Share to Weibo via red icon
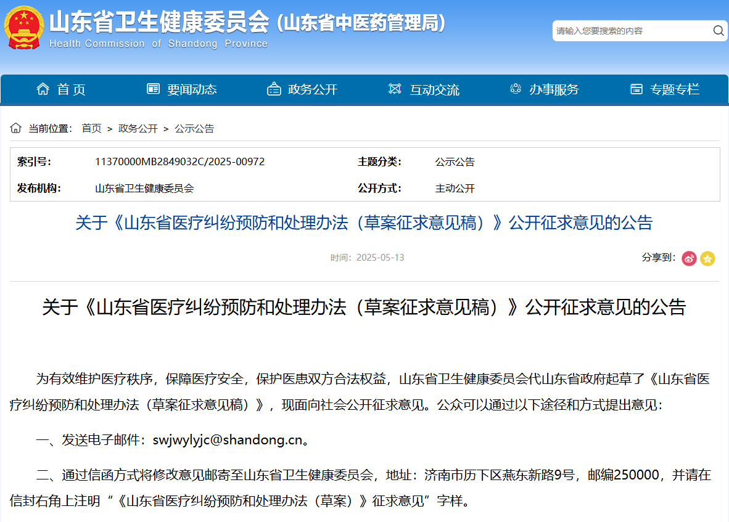Image resolution: width=729 pixels, height=522 pixels. tap(689, 258)
